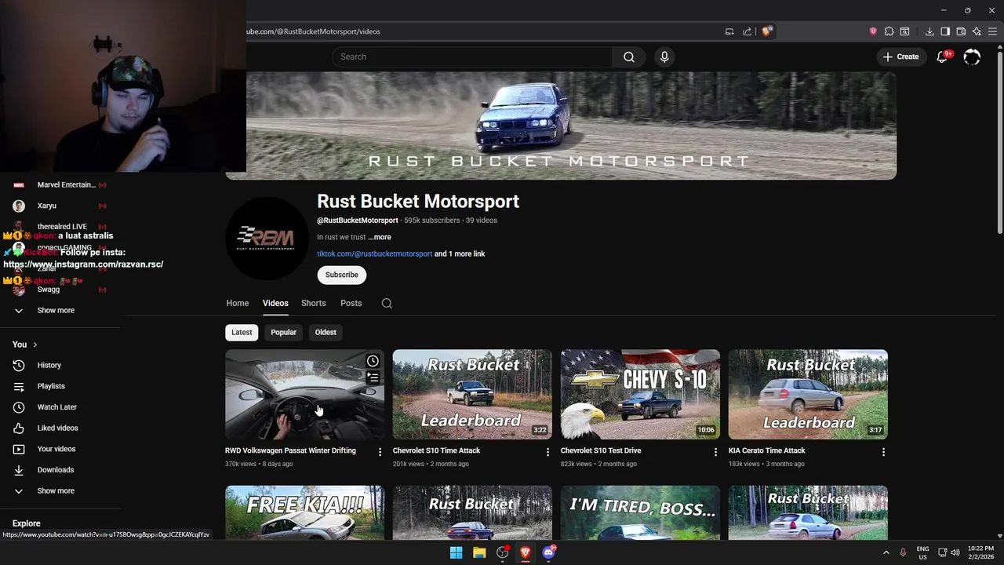Click the install app icon in address bar
Viewport: 1004px width, 565px height.
point(729,31)
